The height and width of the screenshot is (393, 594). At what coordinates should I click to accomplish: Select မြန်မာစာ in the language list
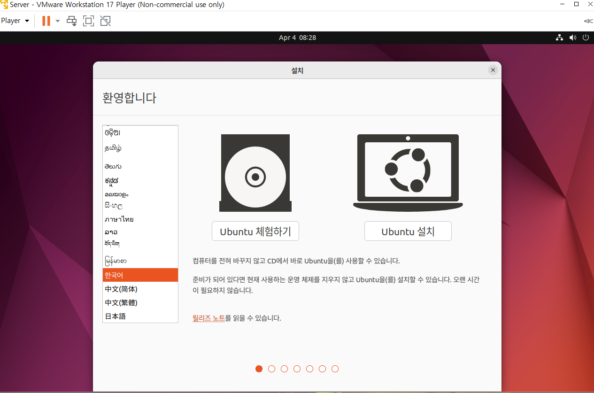pos(140,260)
